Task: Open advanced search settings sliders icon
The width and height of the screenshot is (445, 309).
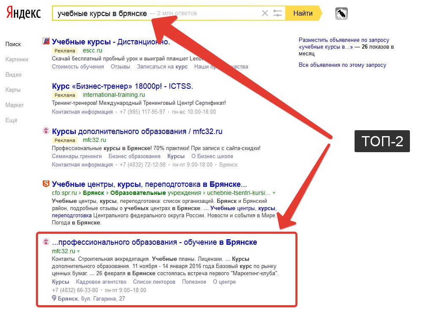Action: (277, 14)
